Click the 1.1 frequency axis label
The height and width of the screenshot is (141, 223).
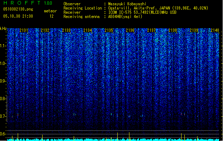pos(3,46)
